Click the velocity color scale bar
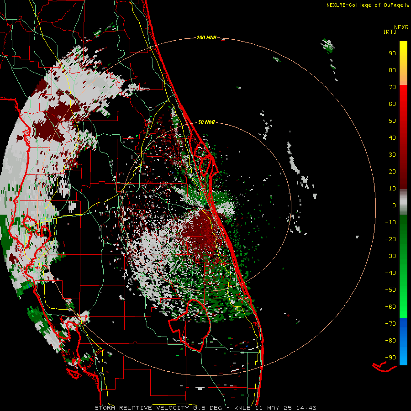This screenshot has height=411, width=411. [403, 203]
